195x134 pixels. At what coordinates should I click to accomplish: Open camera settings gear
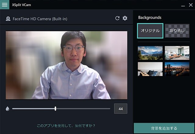point(125,18)
